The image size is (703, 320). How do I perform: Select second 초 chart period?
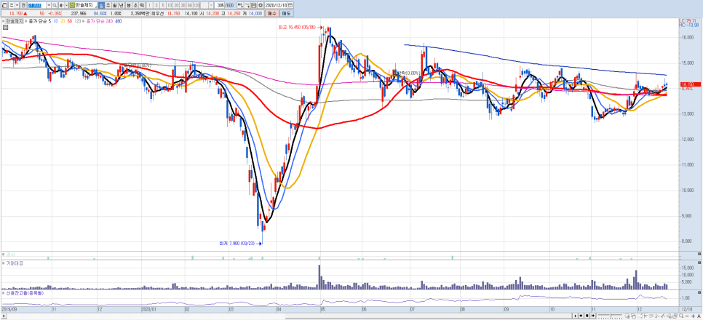(135, 5)
